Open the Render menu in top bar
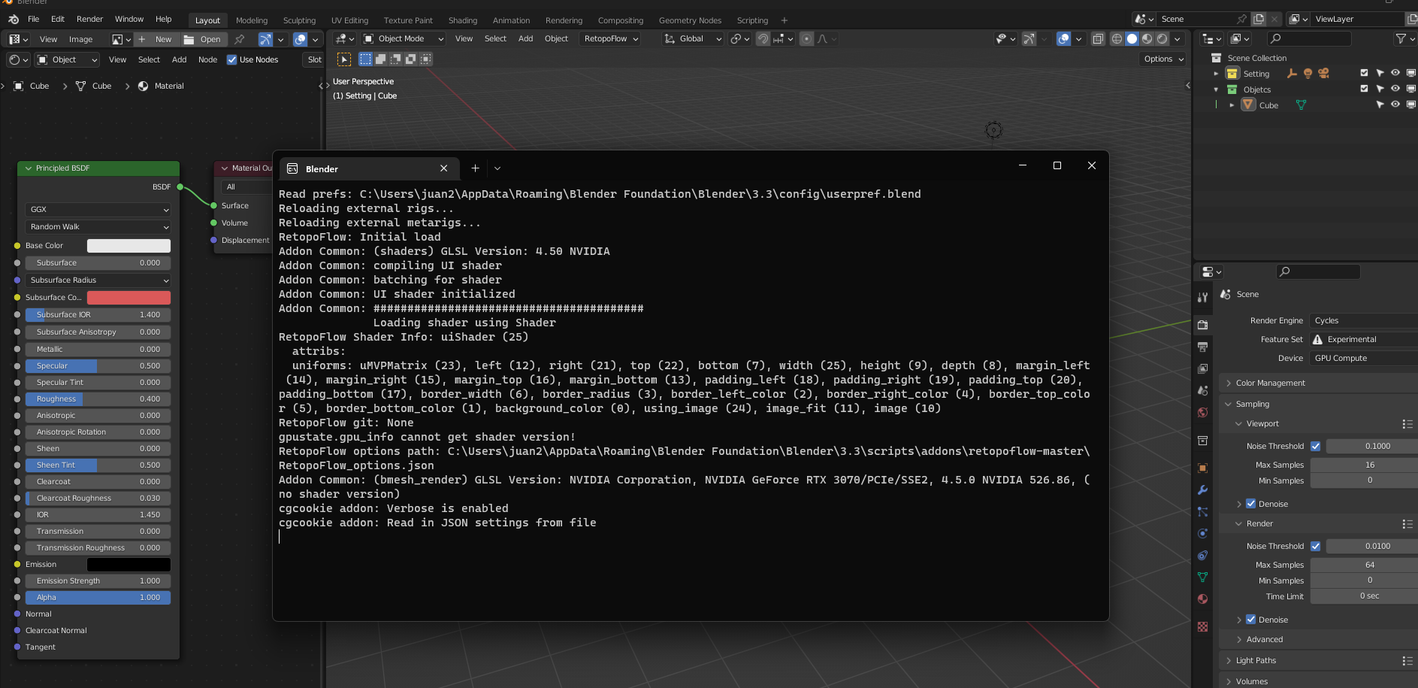This screenshot has width=1418, height=688. [90, 19]
